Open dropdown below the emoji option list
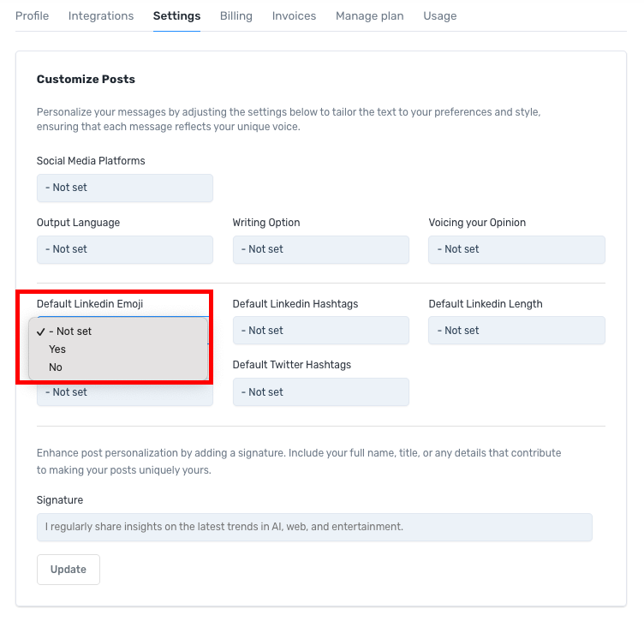Image resolution: width=644 pixels, height=621 pixels. (124, 393)
